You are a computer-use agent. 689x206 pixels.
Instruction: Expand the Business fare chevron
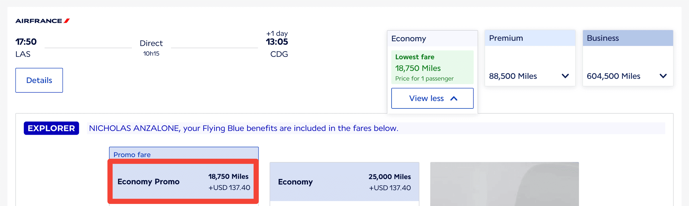click(x=663, y=76)
